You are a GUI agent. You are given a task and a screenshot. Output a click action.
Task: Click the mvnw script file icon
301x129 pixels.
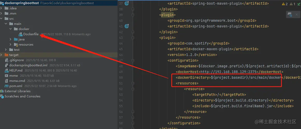(x=6, y=76)
